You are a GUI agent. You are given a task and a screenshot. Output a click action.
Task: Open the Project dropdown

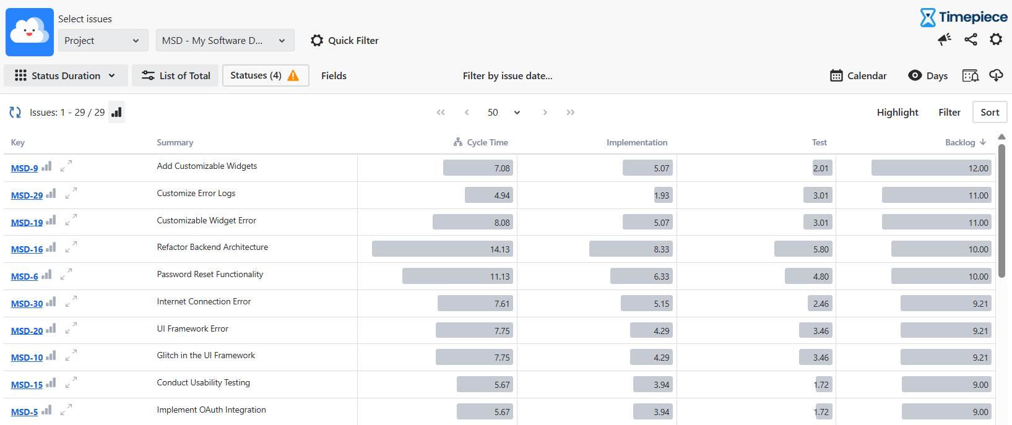[x=103, y=40]
